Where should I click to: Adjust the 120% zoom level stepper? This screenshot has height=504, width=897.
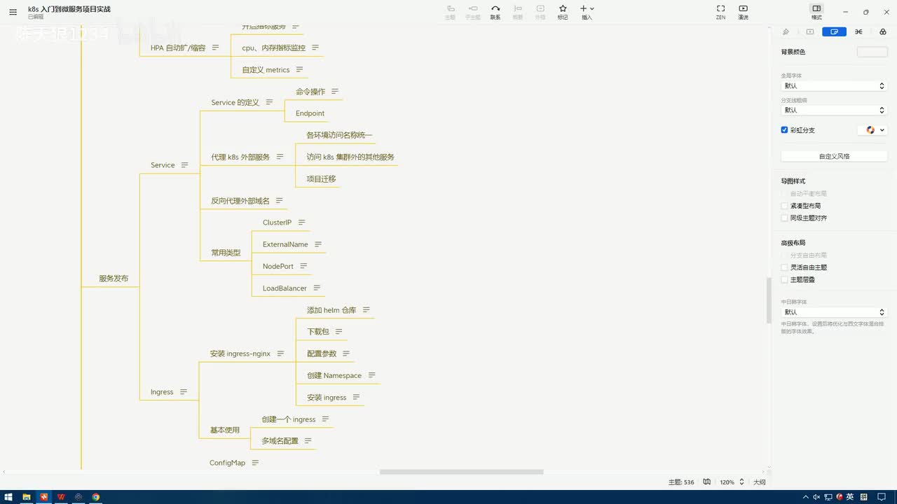[741, 482]
